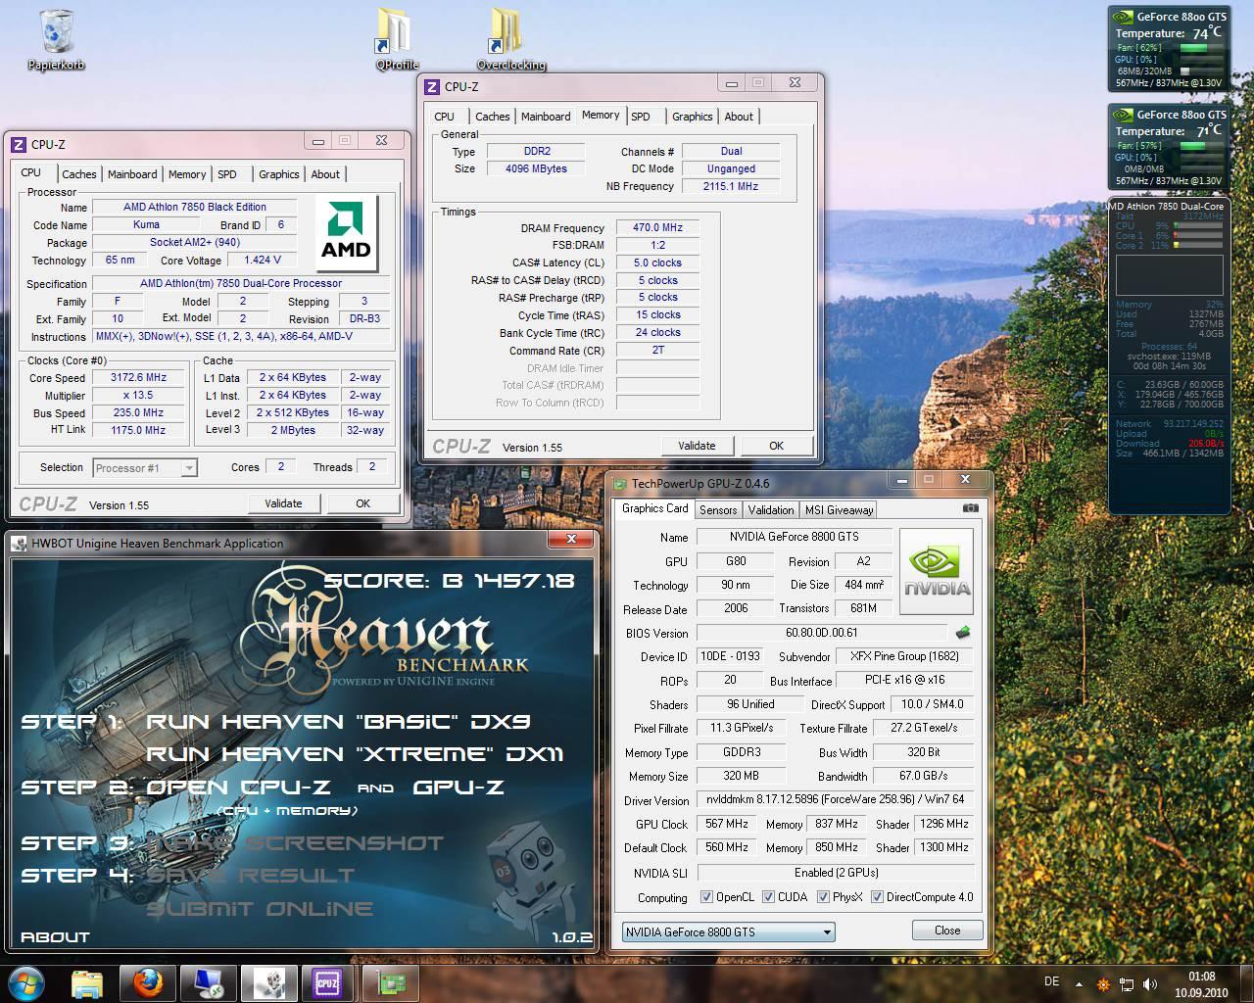Open the MSI Giveaway tab
The width and height of the screenshot is (1254, 1003).
pyautogui.click(x=839, y=509)
